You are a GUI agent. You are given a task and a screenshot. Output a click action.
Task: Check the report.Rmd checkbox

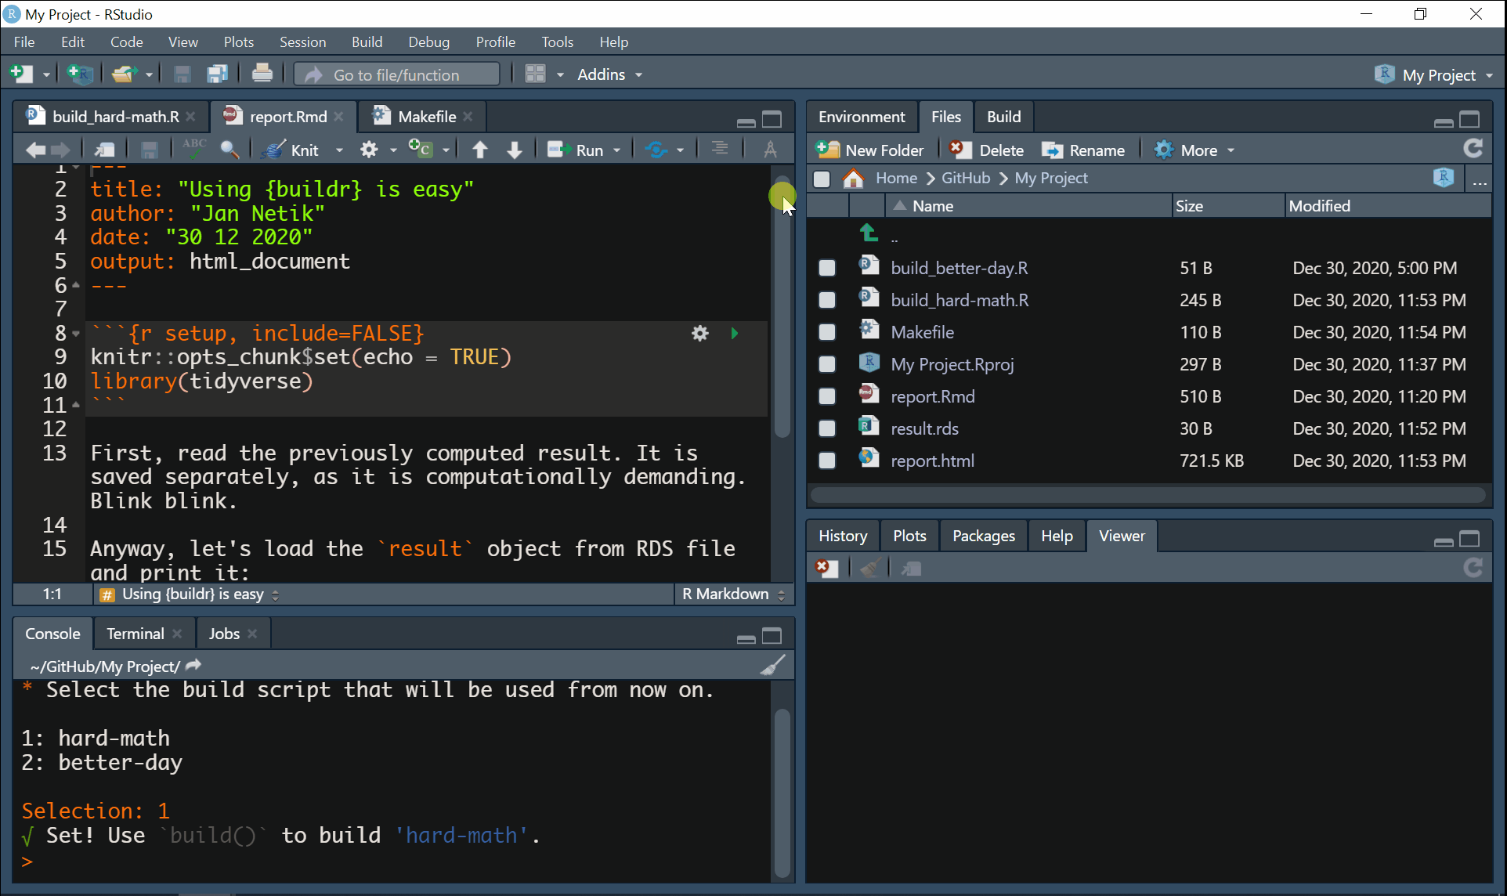click(x=827, y=396)
